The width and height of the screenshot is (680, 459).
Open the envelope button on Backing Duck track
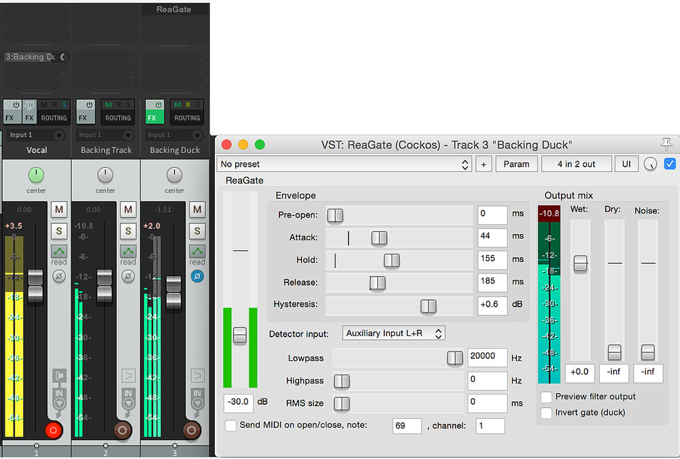tap(197, 251)
